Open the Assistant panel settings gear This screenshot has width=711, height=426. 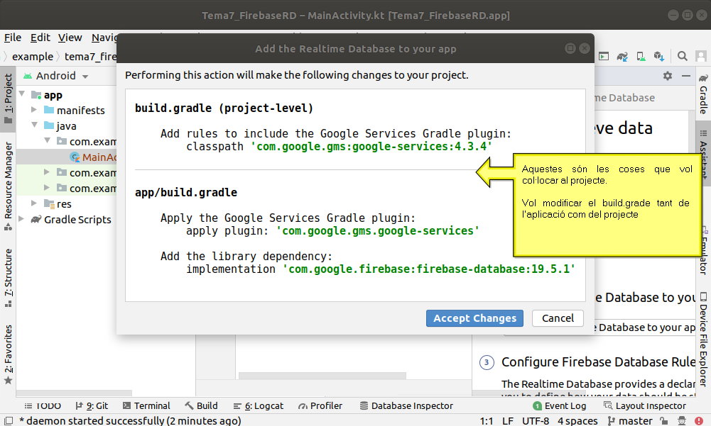click(668, 76)
